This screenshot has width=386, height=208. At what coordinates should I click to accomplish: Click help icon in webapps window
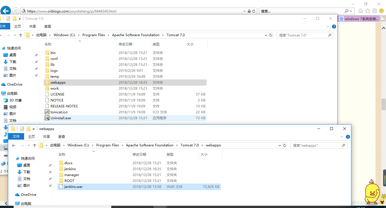click(348, 137)
